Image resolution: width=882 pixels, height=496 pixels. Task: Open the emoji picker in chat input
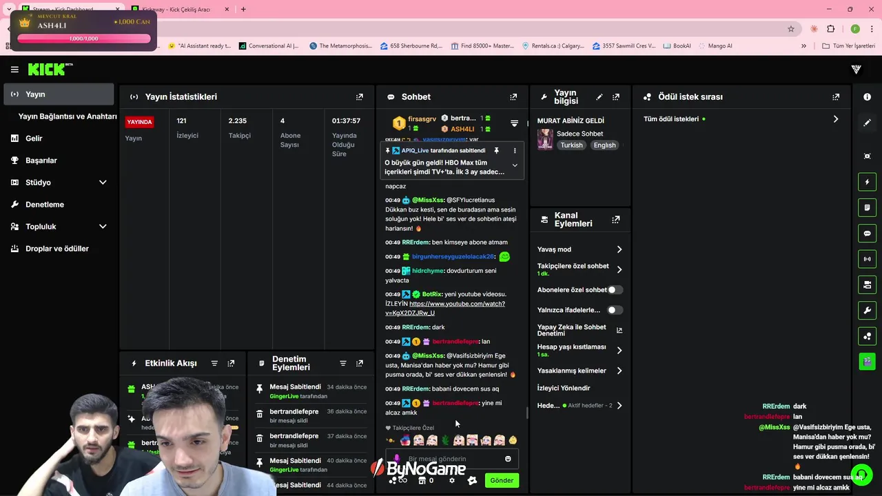tap(508, 459)
